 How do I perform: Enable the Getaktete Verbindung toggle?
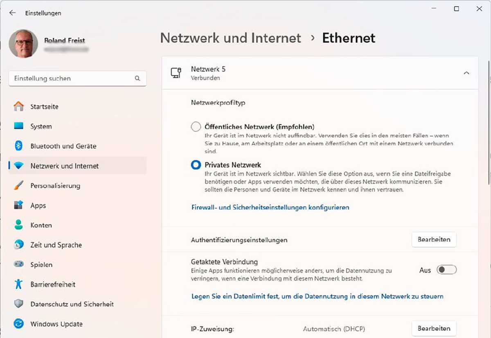pos(446,270)
